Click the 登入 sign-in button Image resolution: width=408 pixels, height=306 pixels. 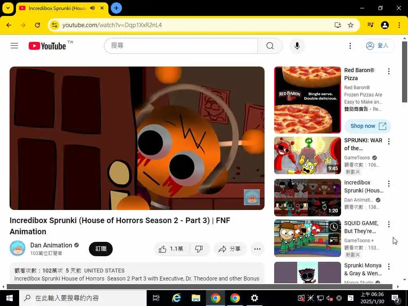click(x=378, y=46)
